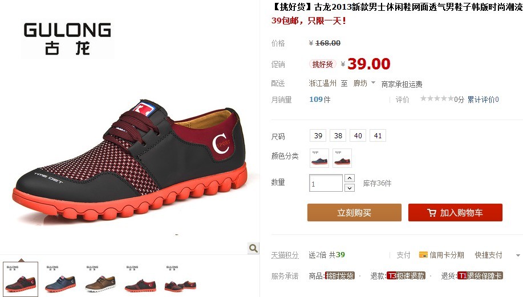Select size 39

[x=318, y=135]
